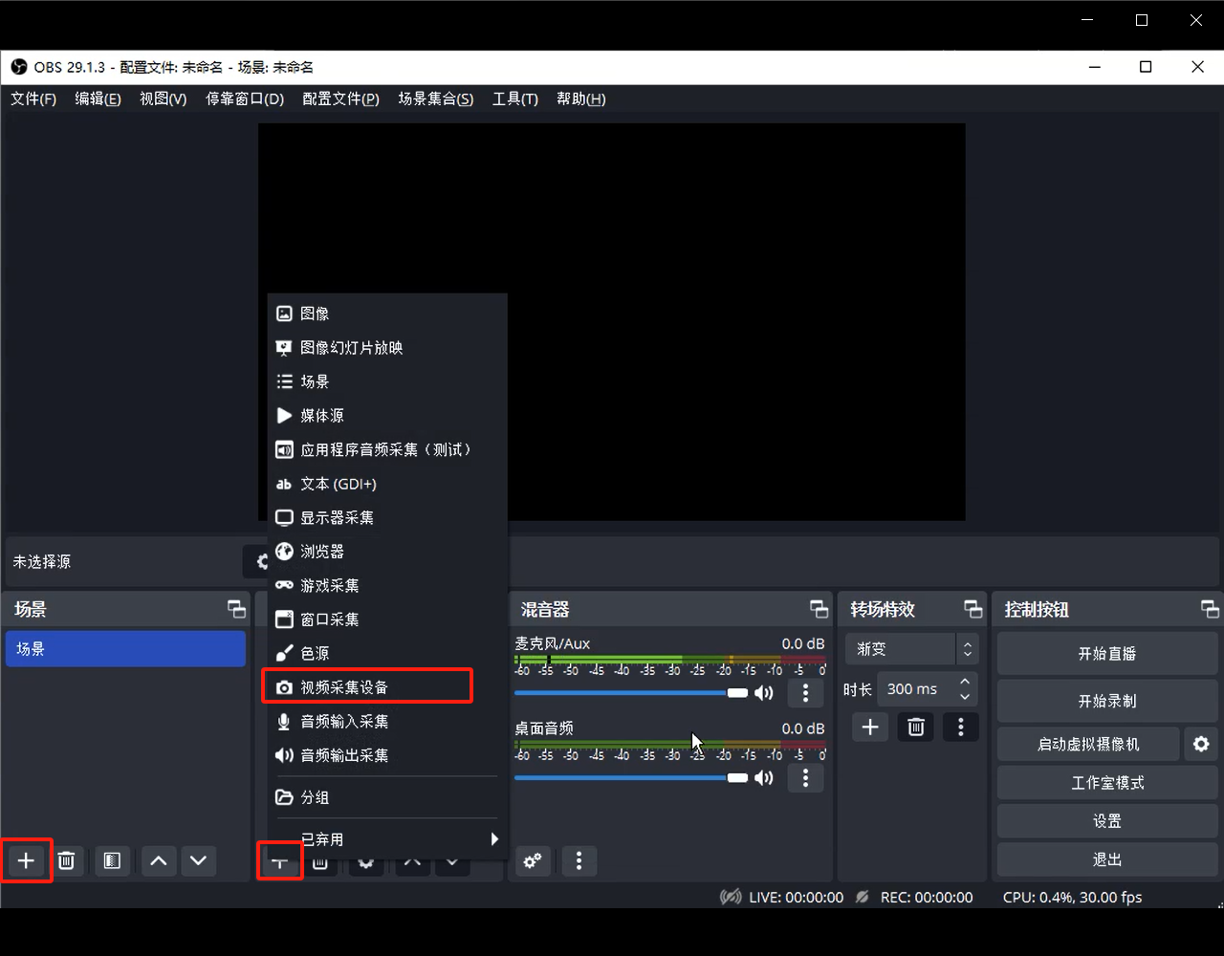Open virtual camera settings gear icon

click(x=1201, y=744)
